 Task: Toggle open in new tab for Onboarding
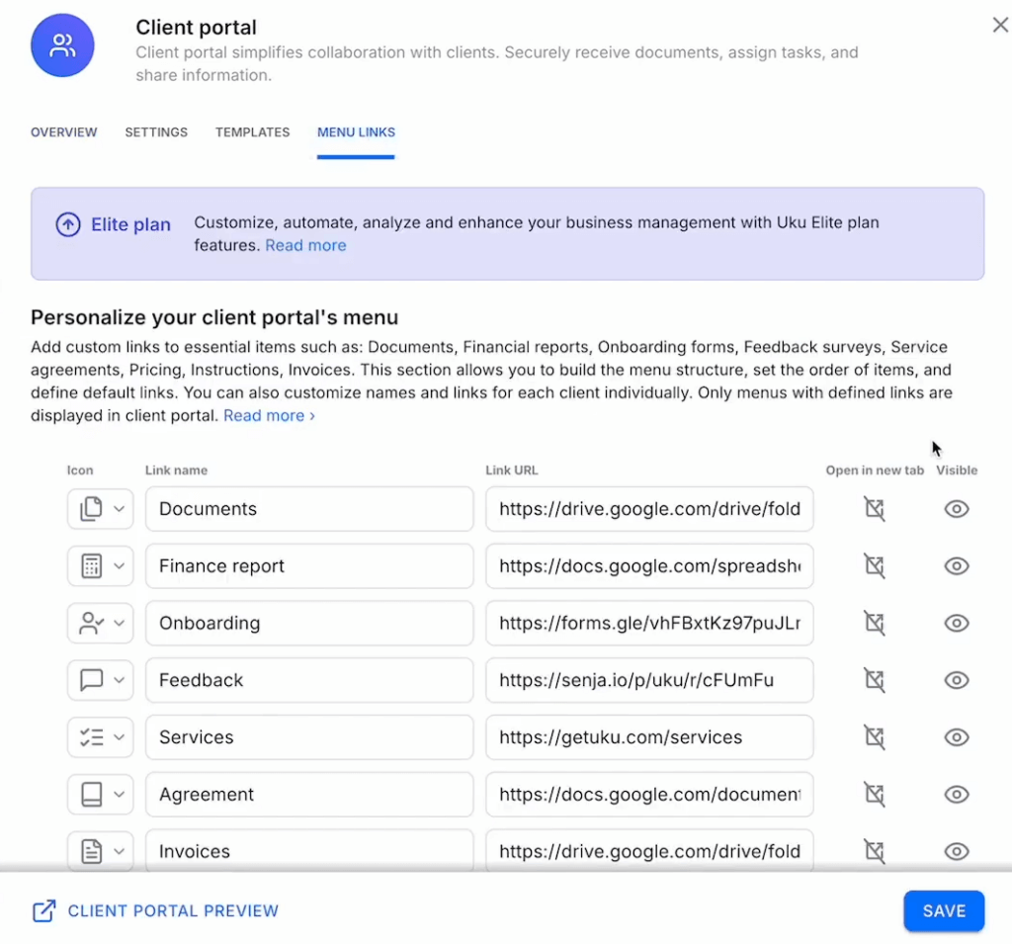coord(874,624)
